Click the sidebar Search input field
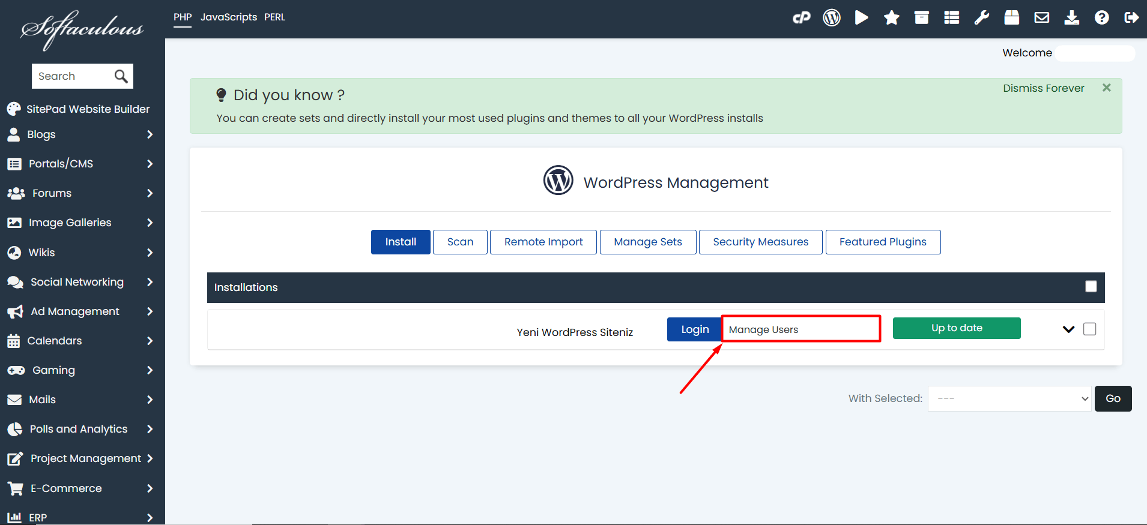The width and height of the screenshot is (1147, 525). click(72, 76)
